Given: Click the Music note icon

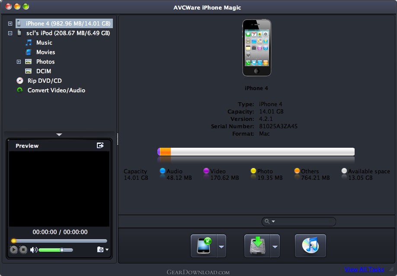Looking at the screenshot, I should pos(29,42).
